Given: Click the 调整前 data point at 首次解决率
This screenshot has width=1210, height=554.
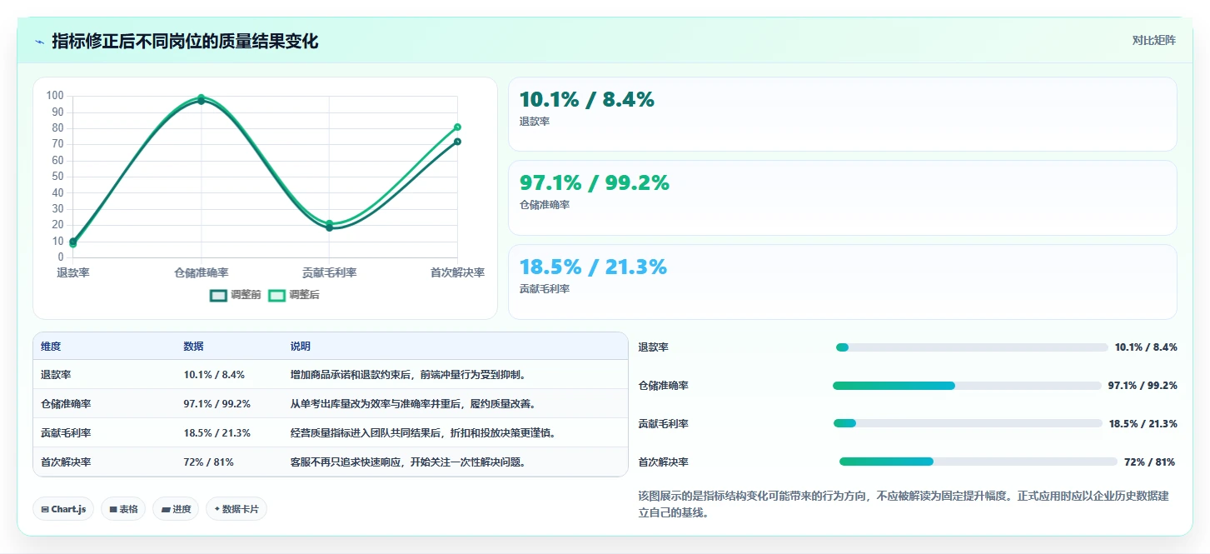Looking at the screenshot, I should (x=457, y=142).
